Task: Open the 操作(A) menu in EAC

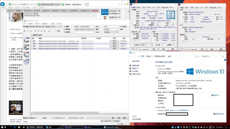Action: (37, 24)
